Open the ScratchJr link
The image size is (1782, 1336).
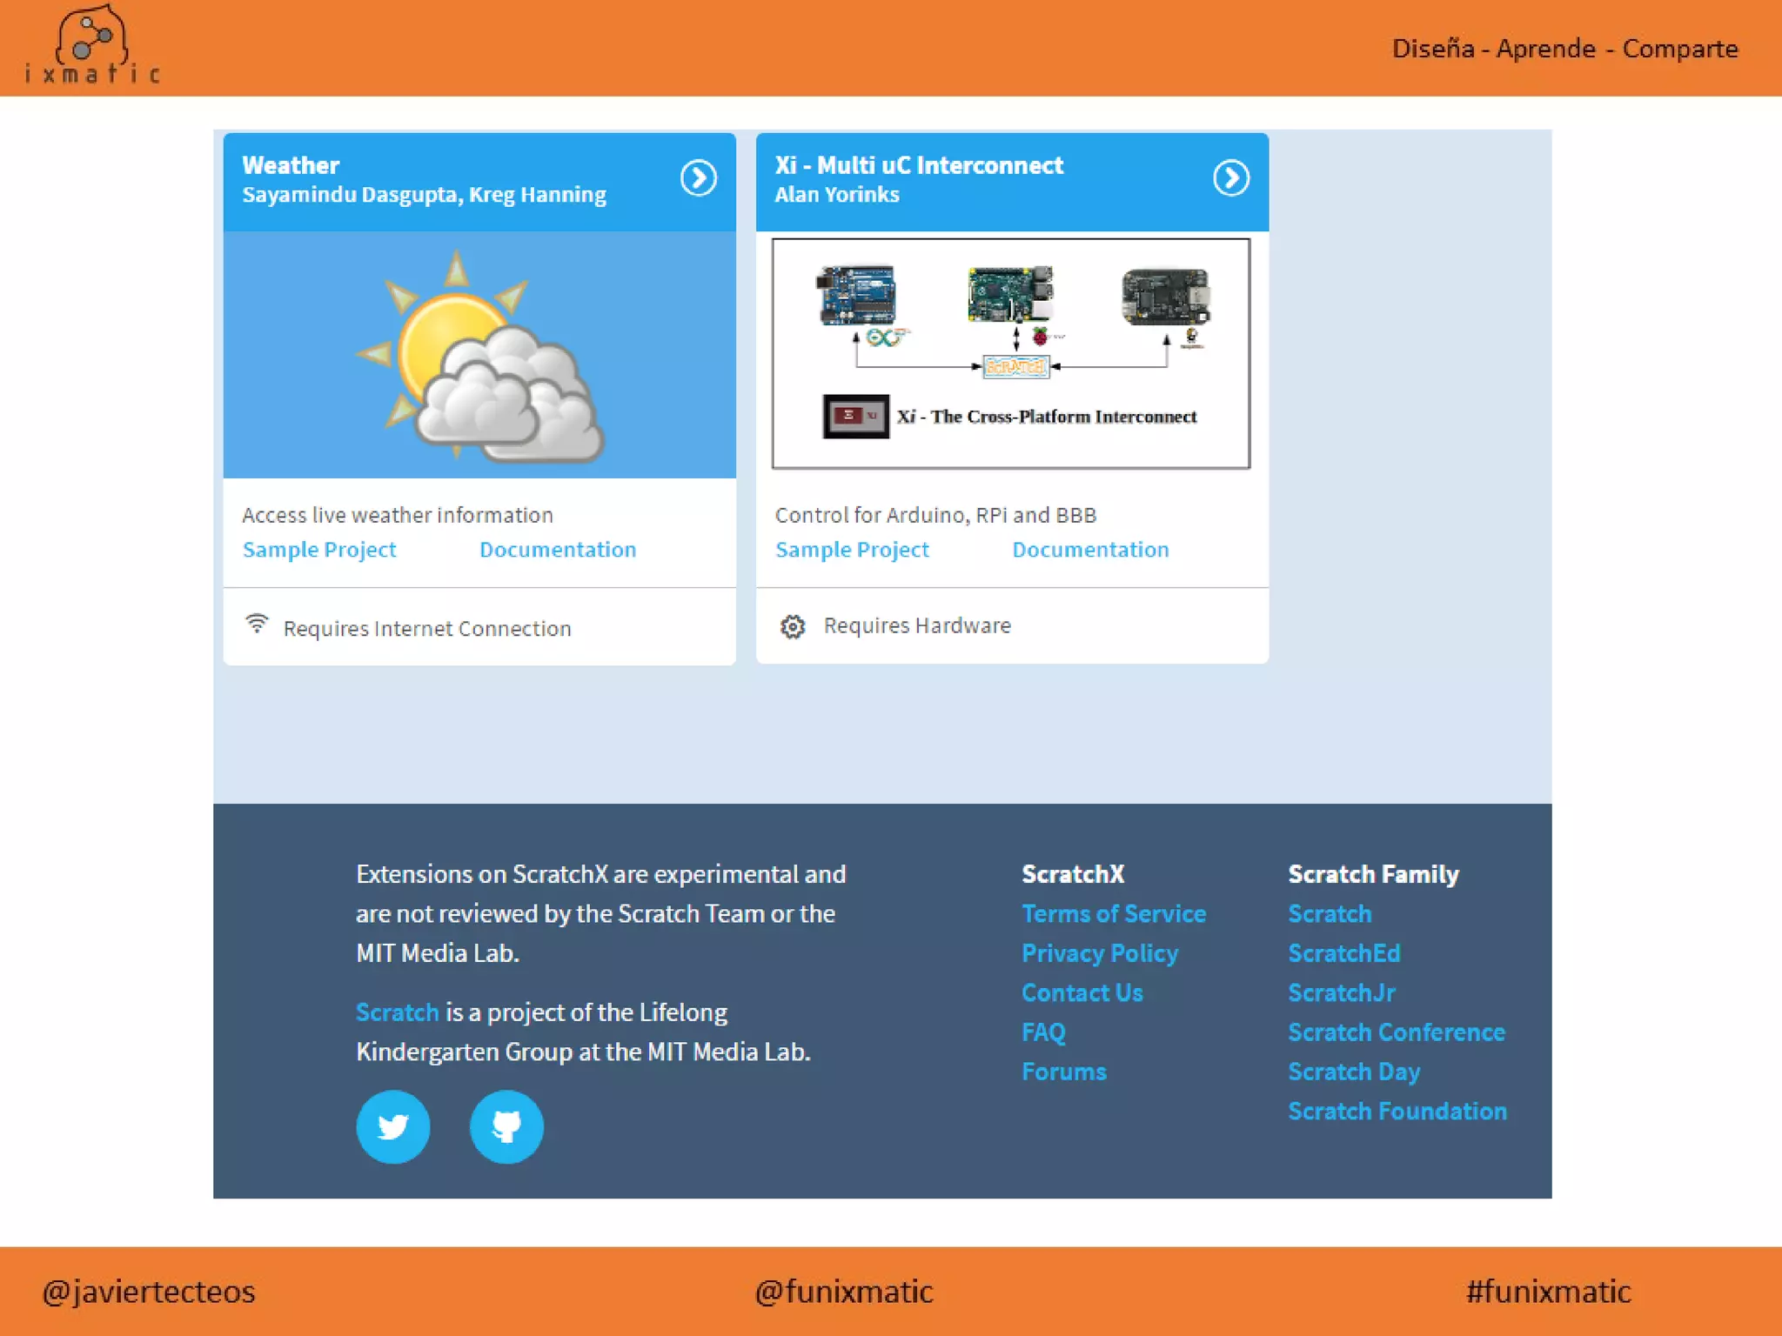[1341, 993]
